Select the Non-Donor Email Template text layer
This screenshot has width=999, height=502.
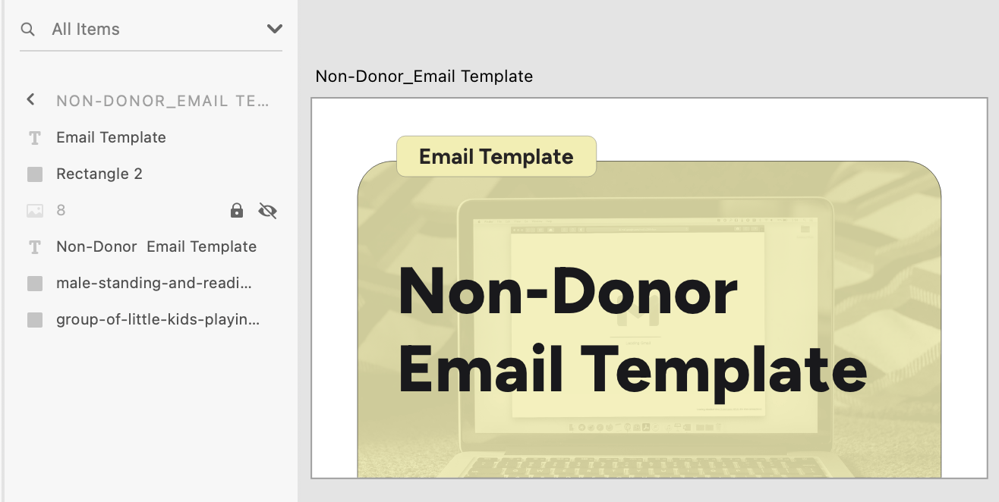156,246
